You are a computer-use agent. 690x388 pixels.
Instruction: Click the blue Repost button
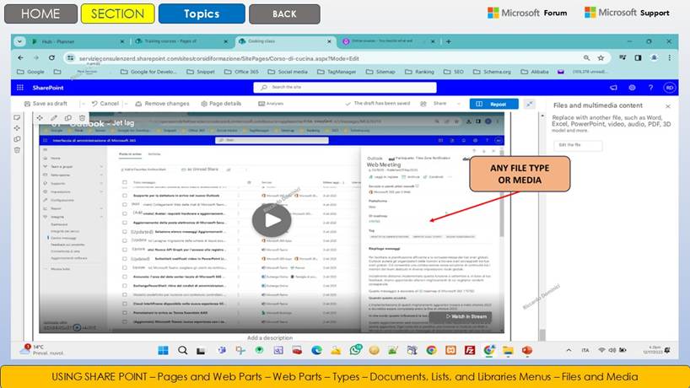pyautogui.click(x=493, y=104)
